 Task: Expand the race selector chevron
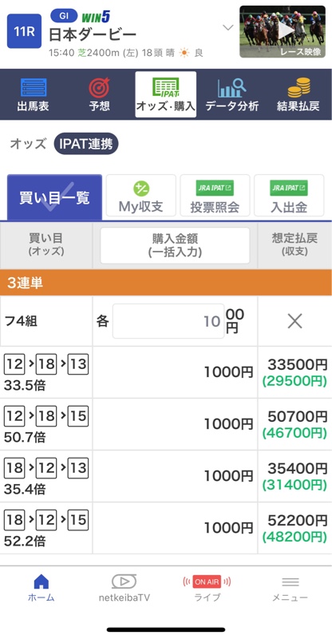coord(228,28)
